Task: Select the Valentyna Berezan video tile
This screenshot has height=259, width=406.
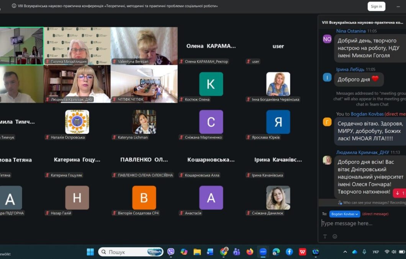Action: coord(144,46)
